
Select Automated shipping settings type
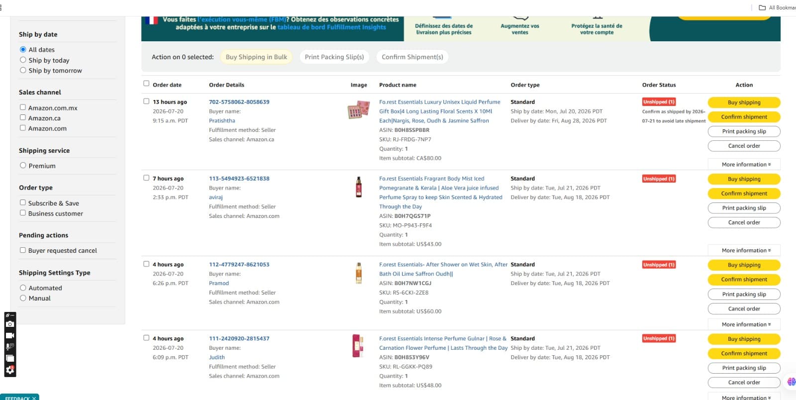coord(23,288)
